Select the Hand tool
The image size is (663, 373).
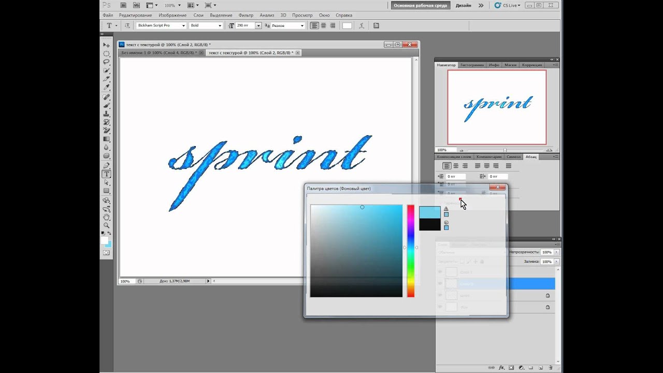(106, 217)
